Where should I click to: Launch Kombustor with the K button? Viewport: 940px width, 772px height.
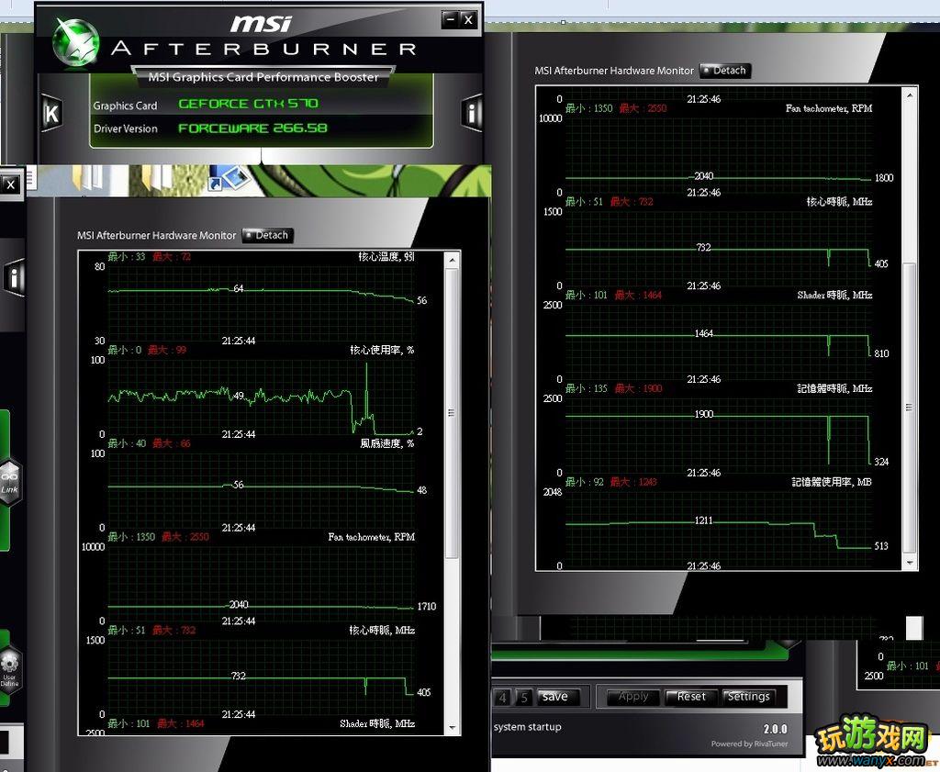pyautogui.click(x=52, y=113)
